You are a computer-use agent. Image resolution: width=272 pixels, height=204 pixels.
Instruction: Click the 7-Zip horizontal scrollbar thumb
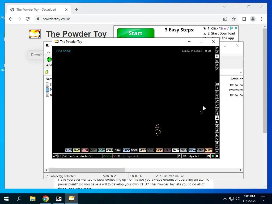[87, 170]
